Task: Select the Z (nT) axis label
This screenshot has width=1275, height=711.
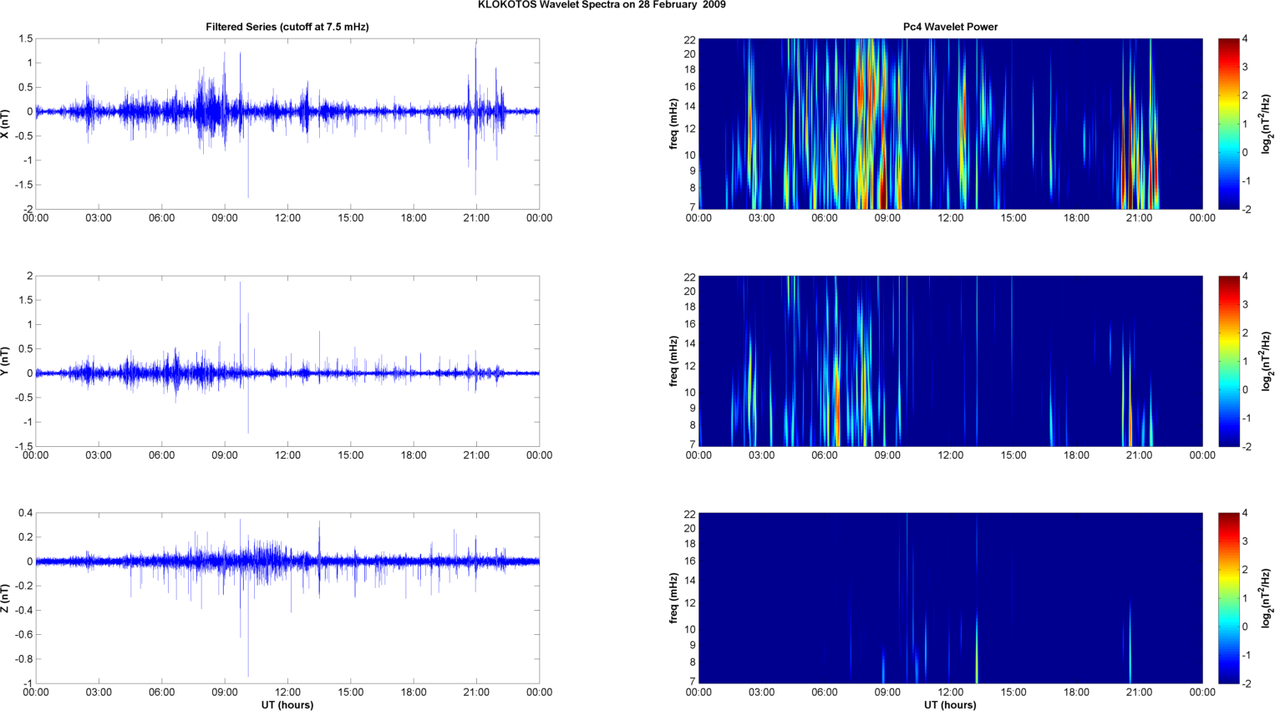Action: [6, 598]
